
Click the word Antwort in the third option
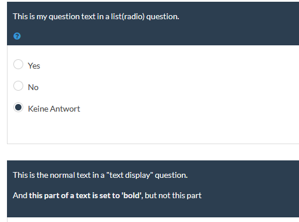[65, 109]
